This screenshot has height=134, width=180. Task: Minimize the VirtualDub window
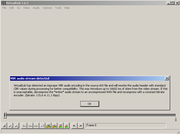pos(168,3)
